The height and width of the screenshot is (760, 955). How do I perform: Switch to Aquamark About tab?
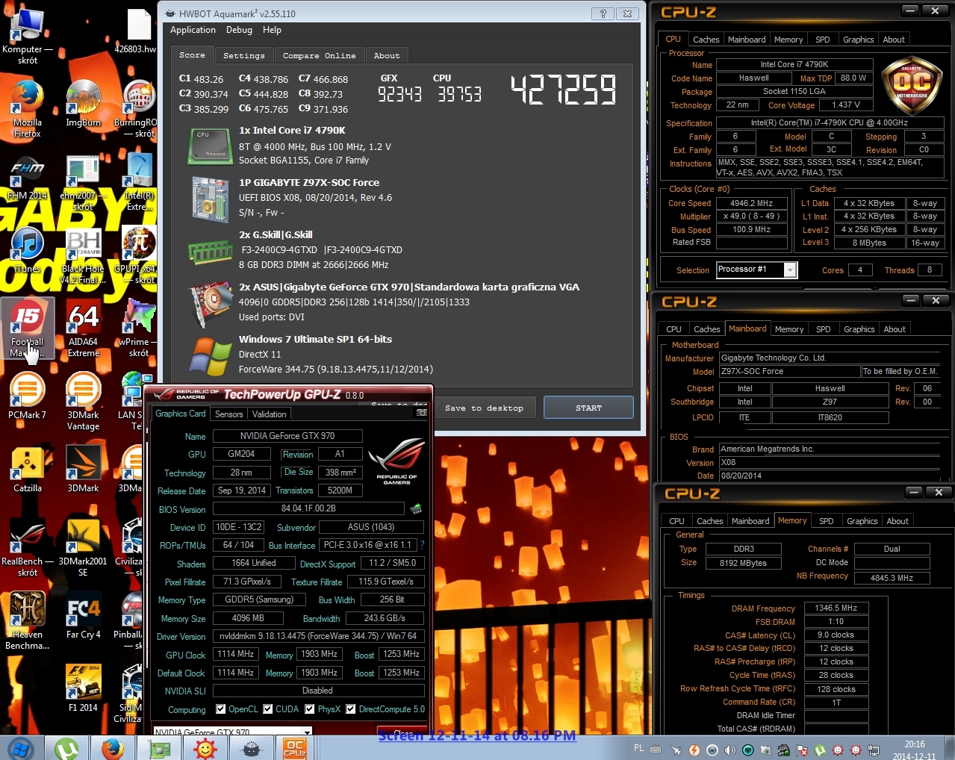point(387,56)
